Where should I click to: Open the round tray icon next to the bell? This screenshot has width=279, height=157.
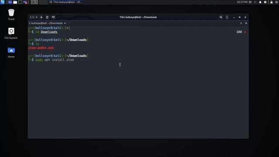[x=265, y=2]
